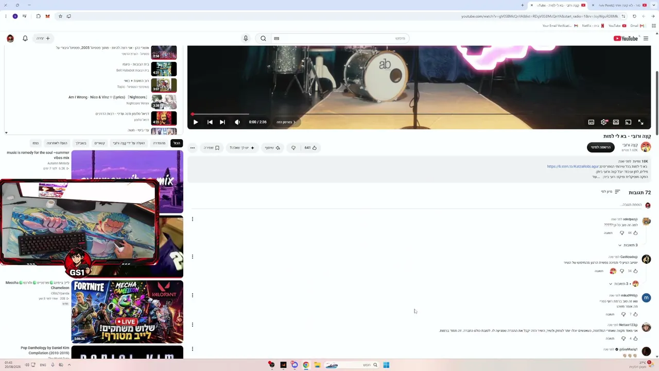Like the video with 641 likes

[310, 148]
